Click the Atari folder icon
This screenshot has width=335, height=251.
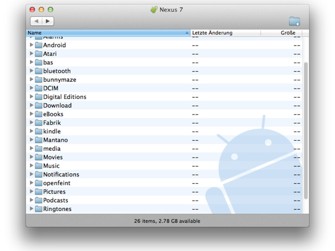(x=38, y=54)
